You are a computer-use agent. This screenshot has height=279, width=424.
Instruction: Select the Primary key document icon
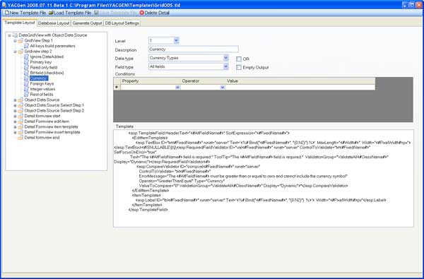[26, 62]
